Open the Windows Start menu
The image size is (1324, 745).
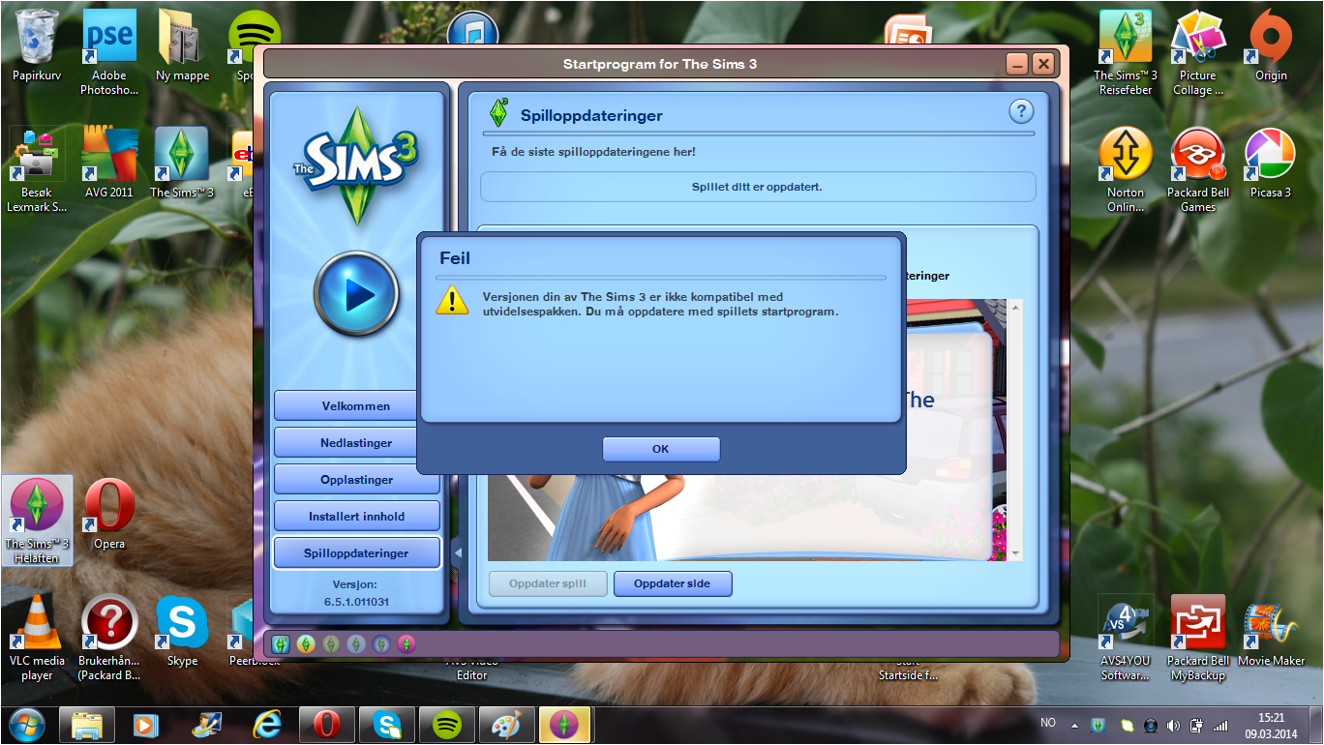(25, 724)
